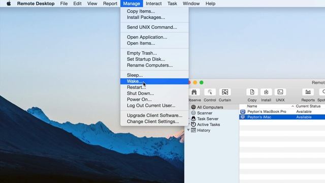Close the open Manage menu
Screen dimensions: 325x183
click(x=132, y=4)
